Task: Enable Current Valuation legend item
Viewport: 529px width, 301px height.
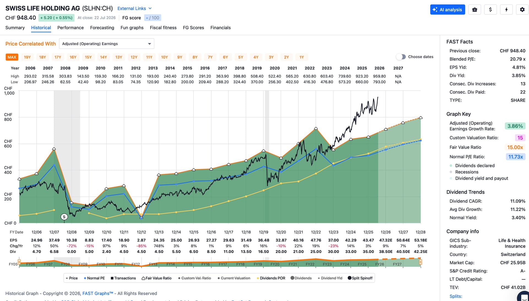Action: (x=234, y=278)
